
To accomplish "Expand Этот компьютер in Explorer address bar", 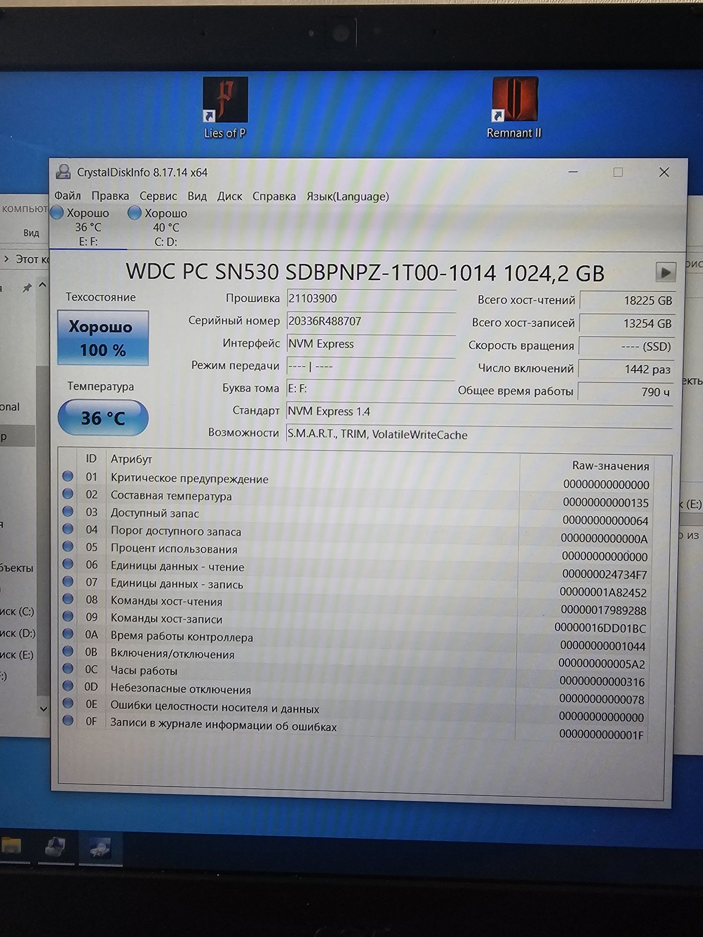I will [6, 258].
